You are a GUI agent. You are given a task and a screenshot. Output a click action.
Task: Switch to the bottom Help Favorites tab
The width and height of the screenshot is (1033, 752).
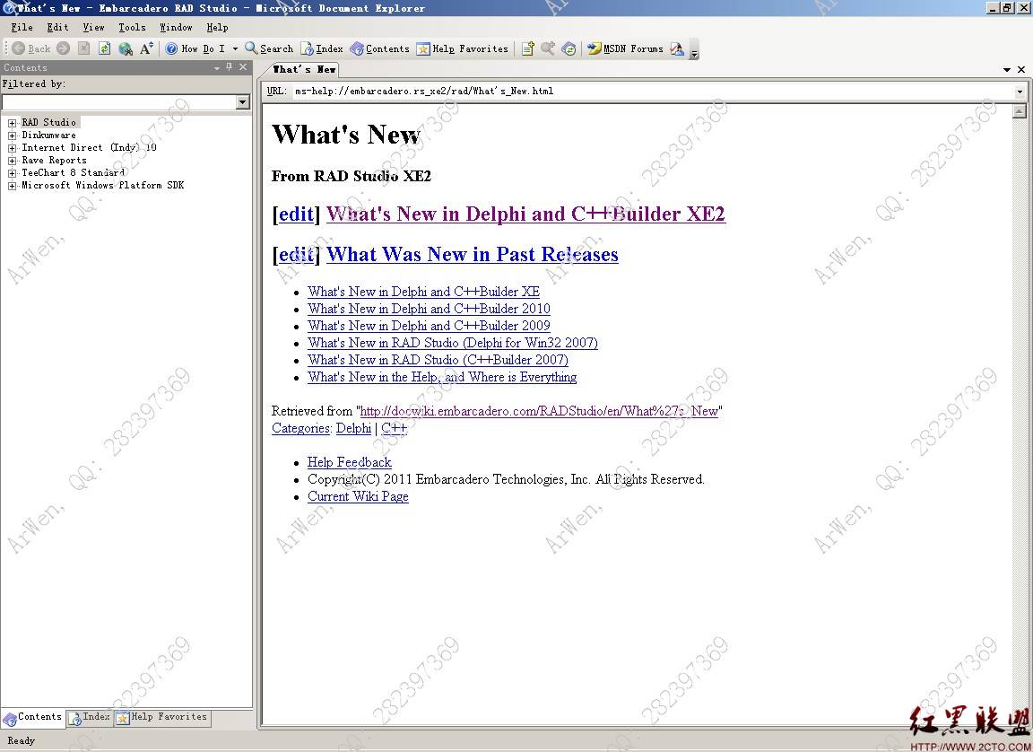click(162, 717)
